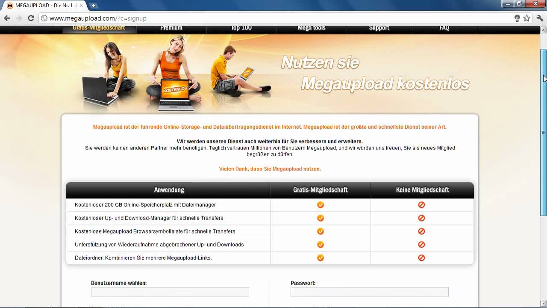Go back with browser Back arrow

(7, 18)
